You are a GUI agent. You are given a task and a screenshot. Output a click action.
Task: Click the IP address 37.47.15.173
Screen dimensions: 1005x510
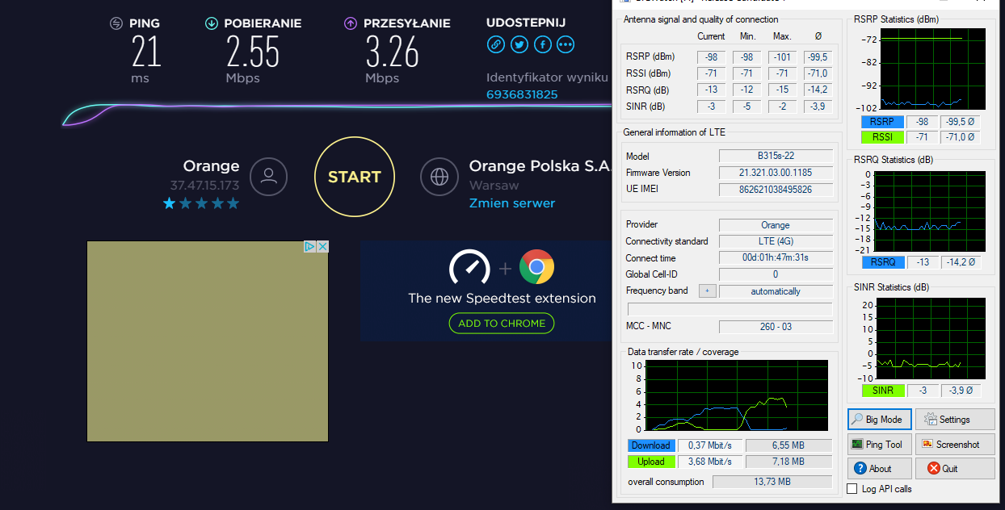[x=204, y=186]
